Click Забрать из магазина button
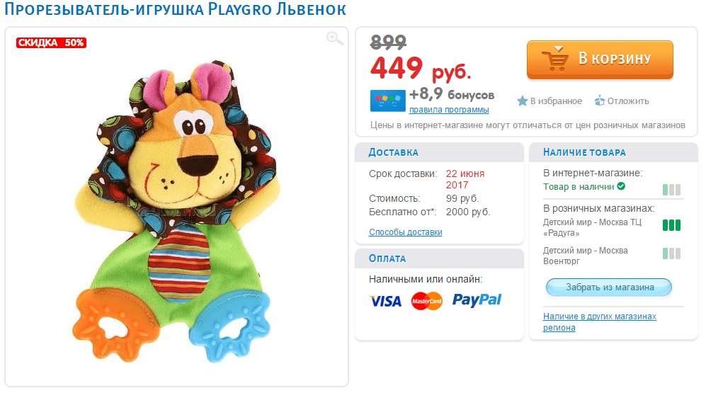706x393 pixels. pos(608,287)
